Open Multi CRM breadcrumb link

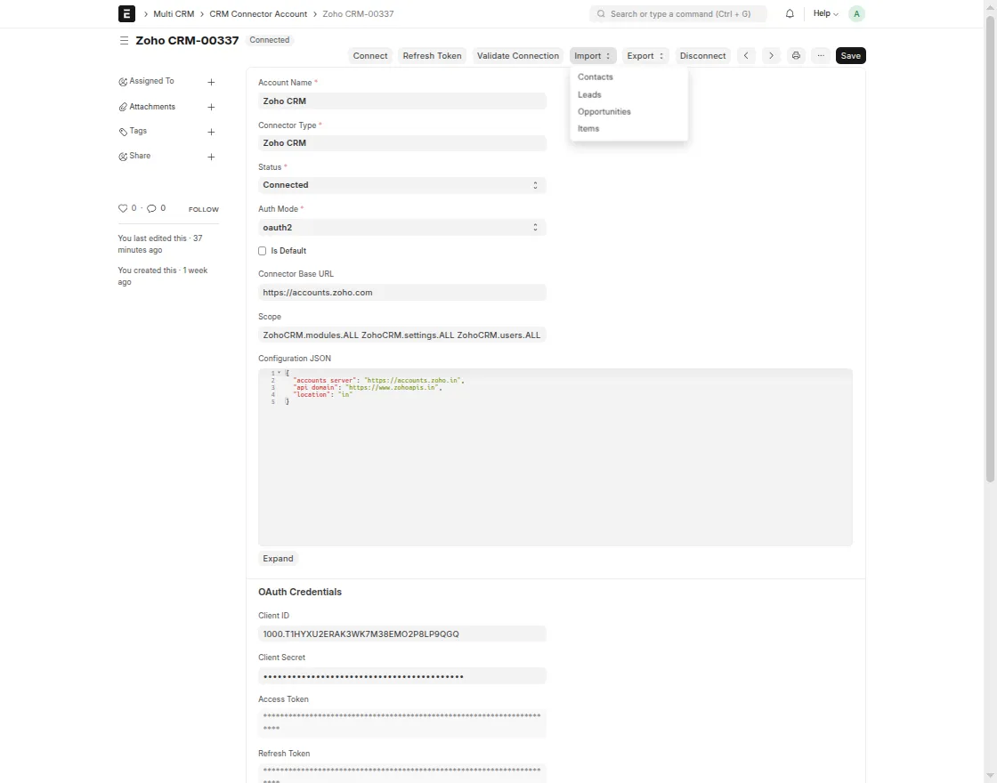tap(174, 13)
